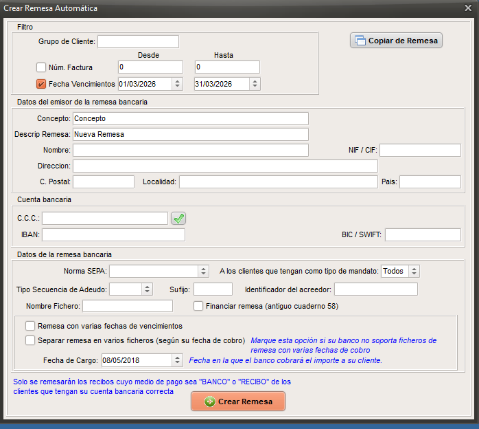Screen dimensions: 479x429
Task: Click the green checkmark to validate C.C.C.
Action: coord(178,219)
